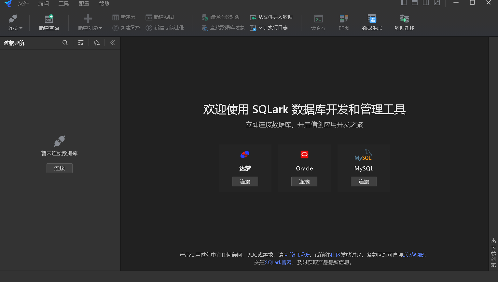Image resolution: width=498 pixels, height=282 pixels.
Task: Click the locate/sort icon in 对象导航 header
Action: [81, 43]
